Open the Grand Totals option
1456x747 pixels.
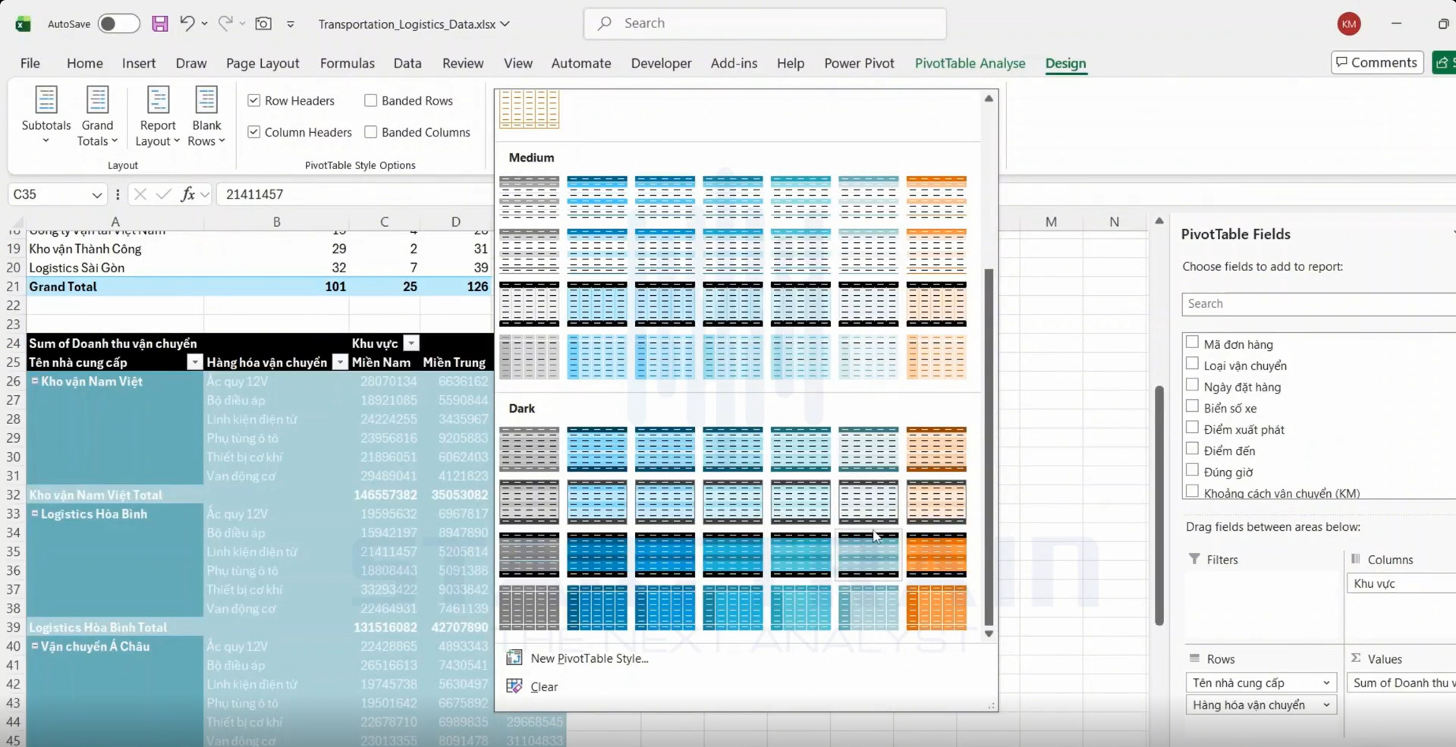coord(97,116)
